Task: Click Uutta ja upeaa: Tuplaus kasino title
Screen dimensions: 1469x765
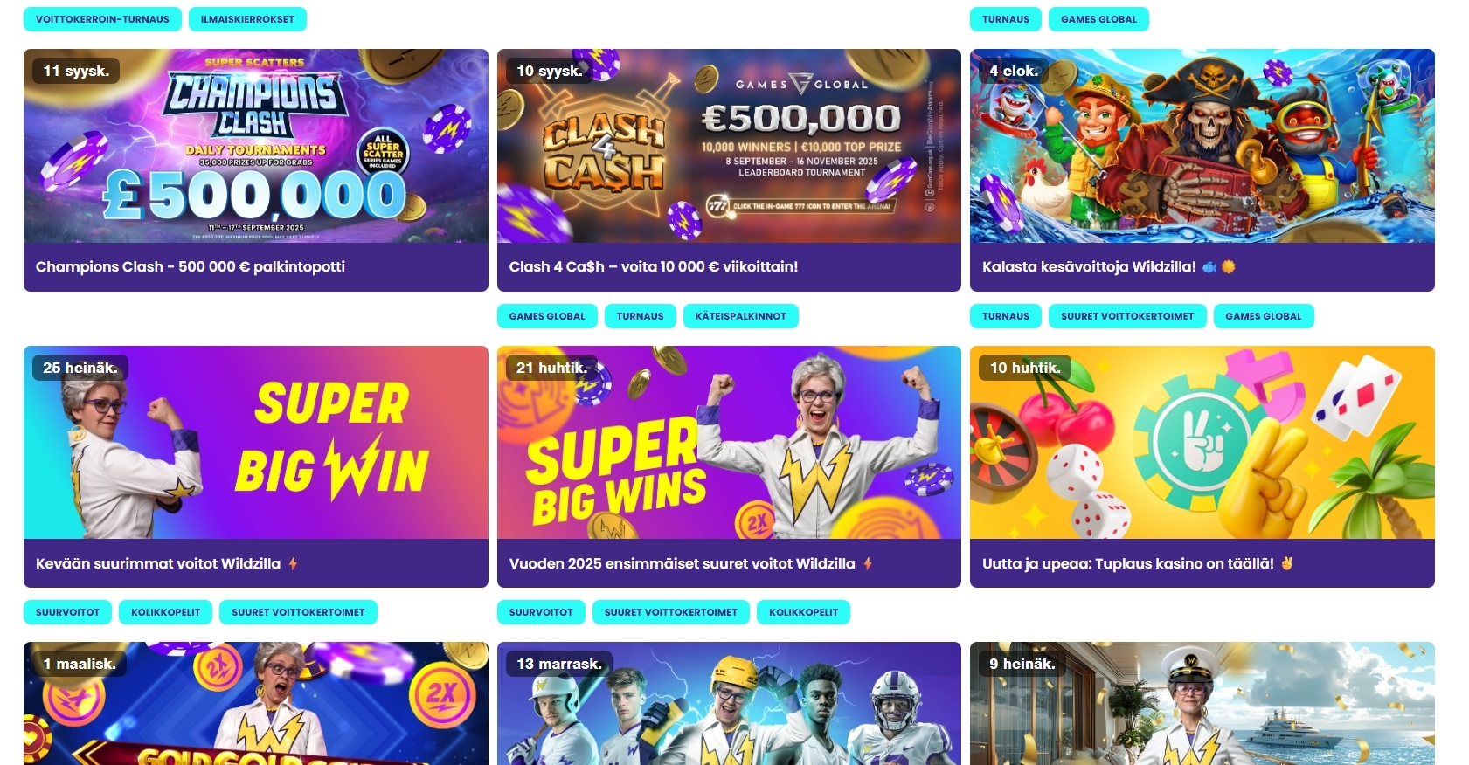Action: click(1127, 563)
